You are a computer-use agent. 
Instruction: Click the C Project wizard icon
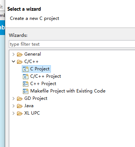coord(25,69)
